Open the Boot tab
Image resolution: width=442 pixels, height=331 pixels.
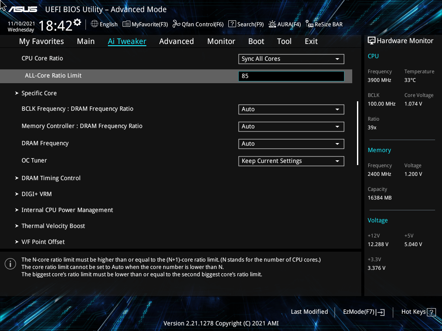(x=256, y=41)
